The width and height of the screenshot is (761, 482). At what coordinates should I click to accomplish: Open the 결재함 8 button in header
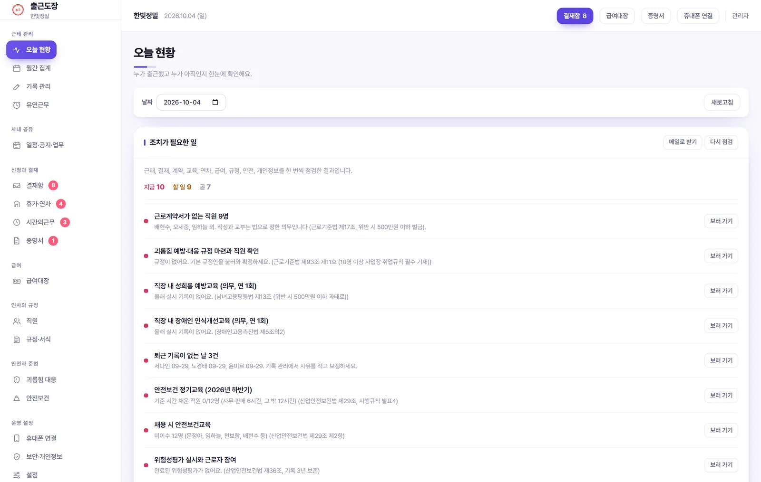[575, 16]
